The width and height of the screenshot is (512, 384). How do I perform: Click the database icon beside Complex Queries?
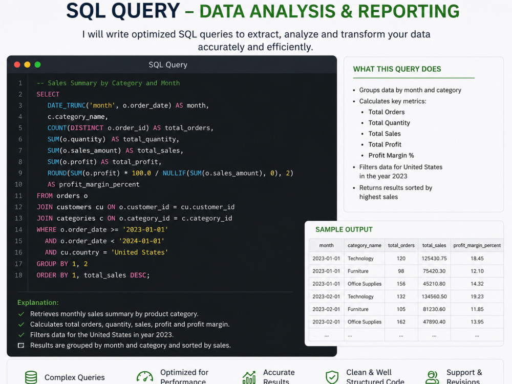(31, 377)
